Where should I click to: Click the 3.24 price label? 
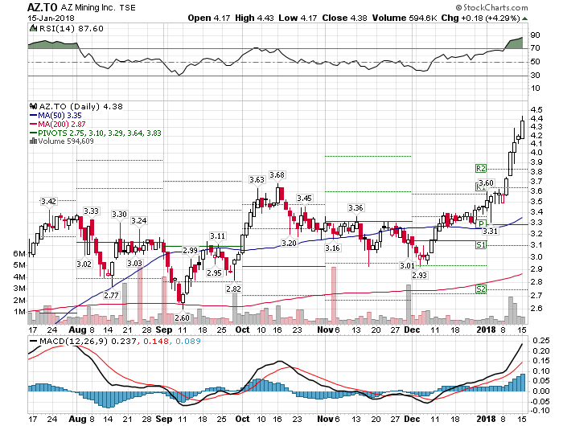(x=139, y=220)
